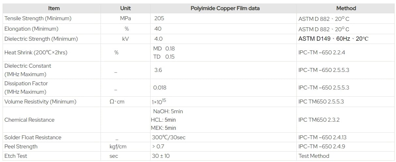Click the Dielectric Constant value 3.6
Screen dimensions: 396x162
[158, 70]
